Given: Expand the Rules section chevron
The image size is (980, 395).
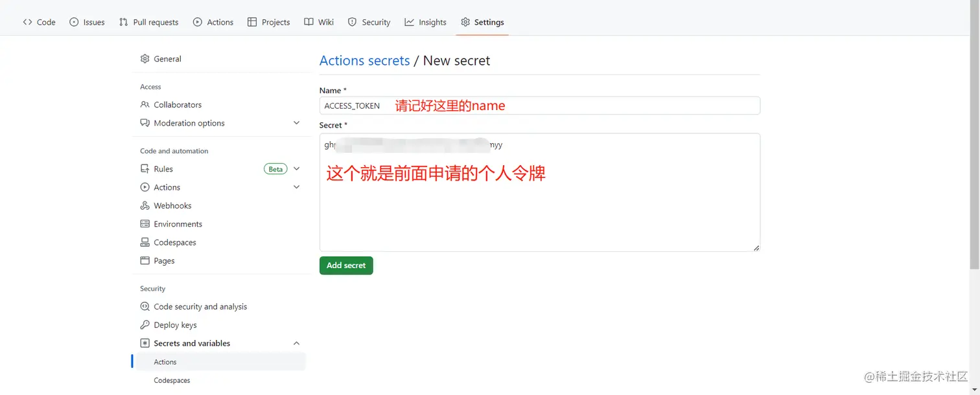Looking at the screenshot, I should 296,169.
